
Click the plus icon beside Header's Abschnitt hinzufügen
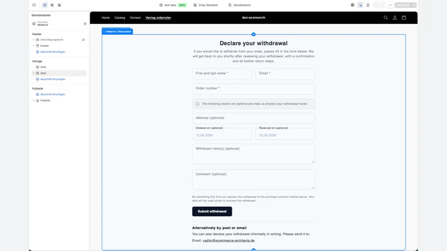(37, 52)
